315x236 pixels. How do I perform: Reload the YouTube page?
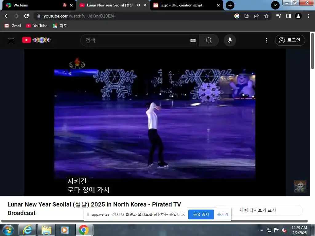(26, 16)
